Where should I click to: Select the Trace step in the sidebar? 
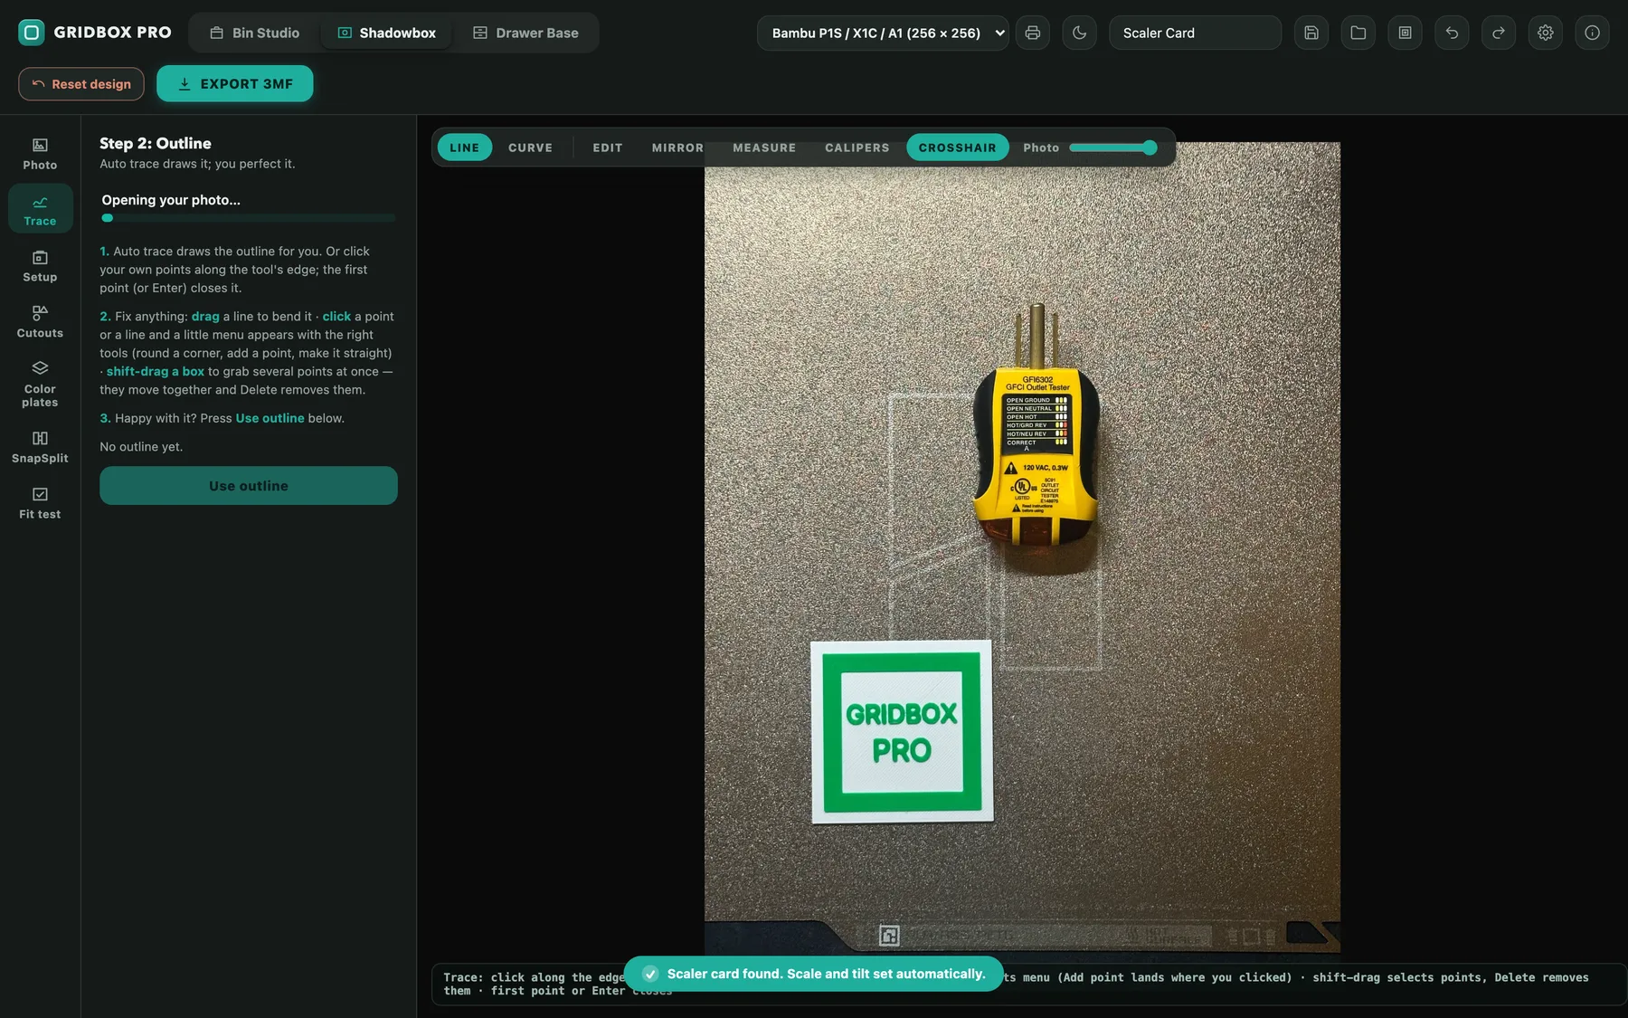click(x=40, y=209)
